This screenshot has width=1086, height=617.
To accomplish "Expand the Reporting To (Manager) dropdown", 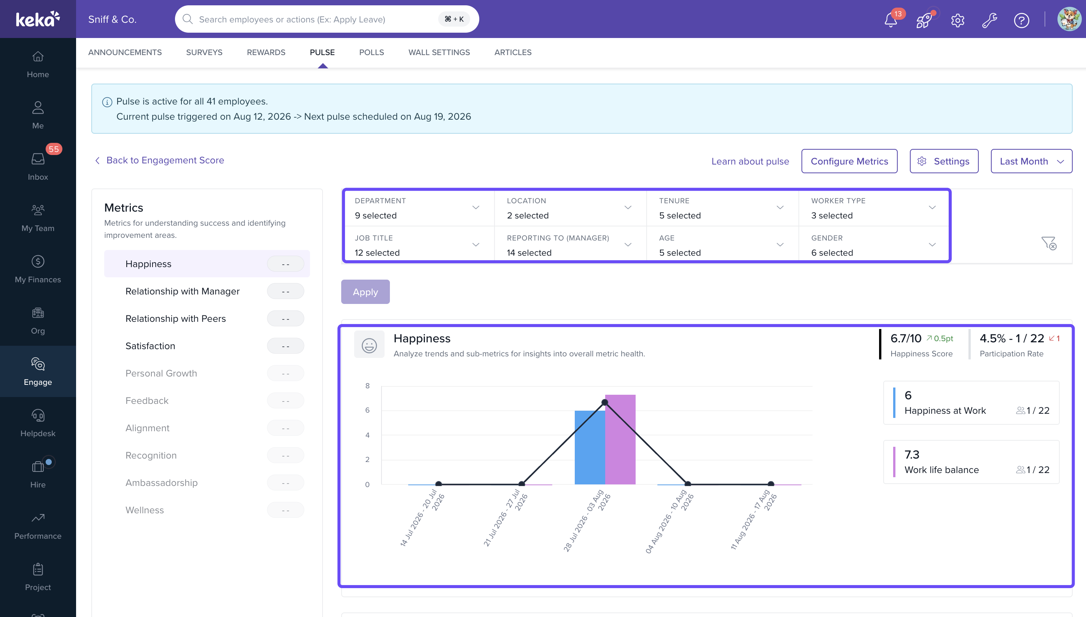I will [x=570, y=245].
